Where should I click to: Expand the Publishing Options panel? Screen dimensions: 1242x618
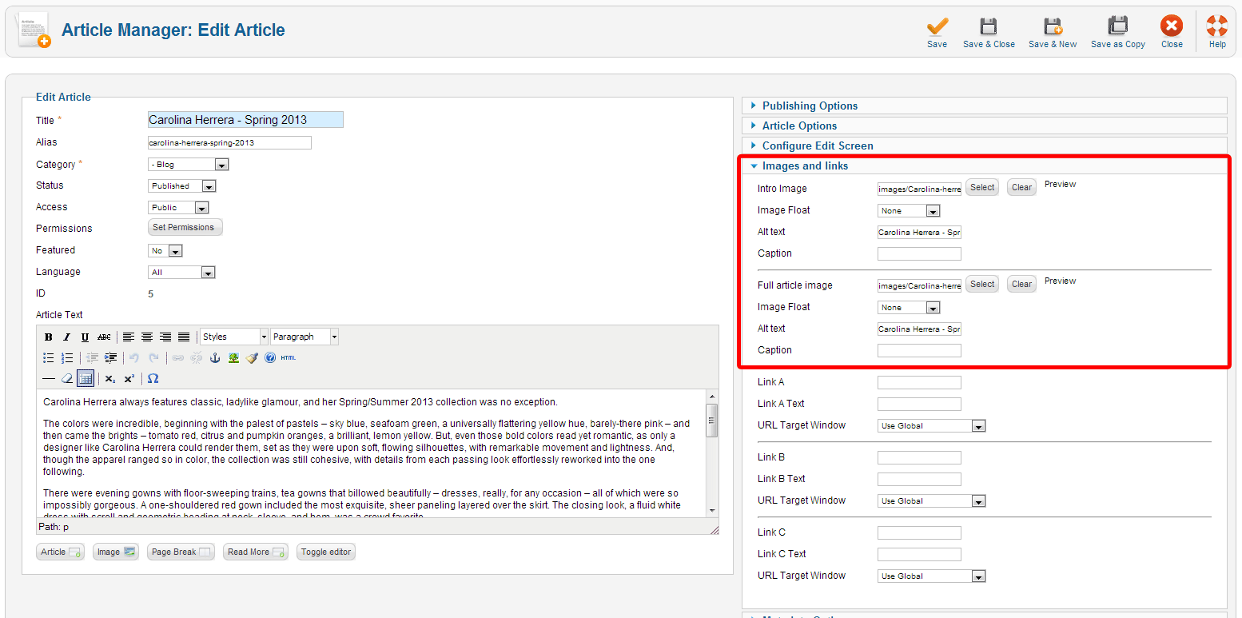pos(985,106)
